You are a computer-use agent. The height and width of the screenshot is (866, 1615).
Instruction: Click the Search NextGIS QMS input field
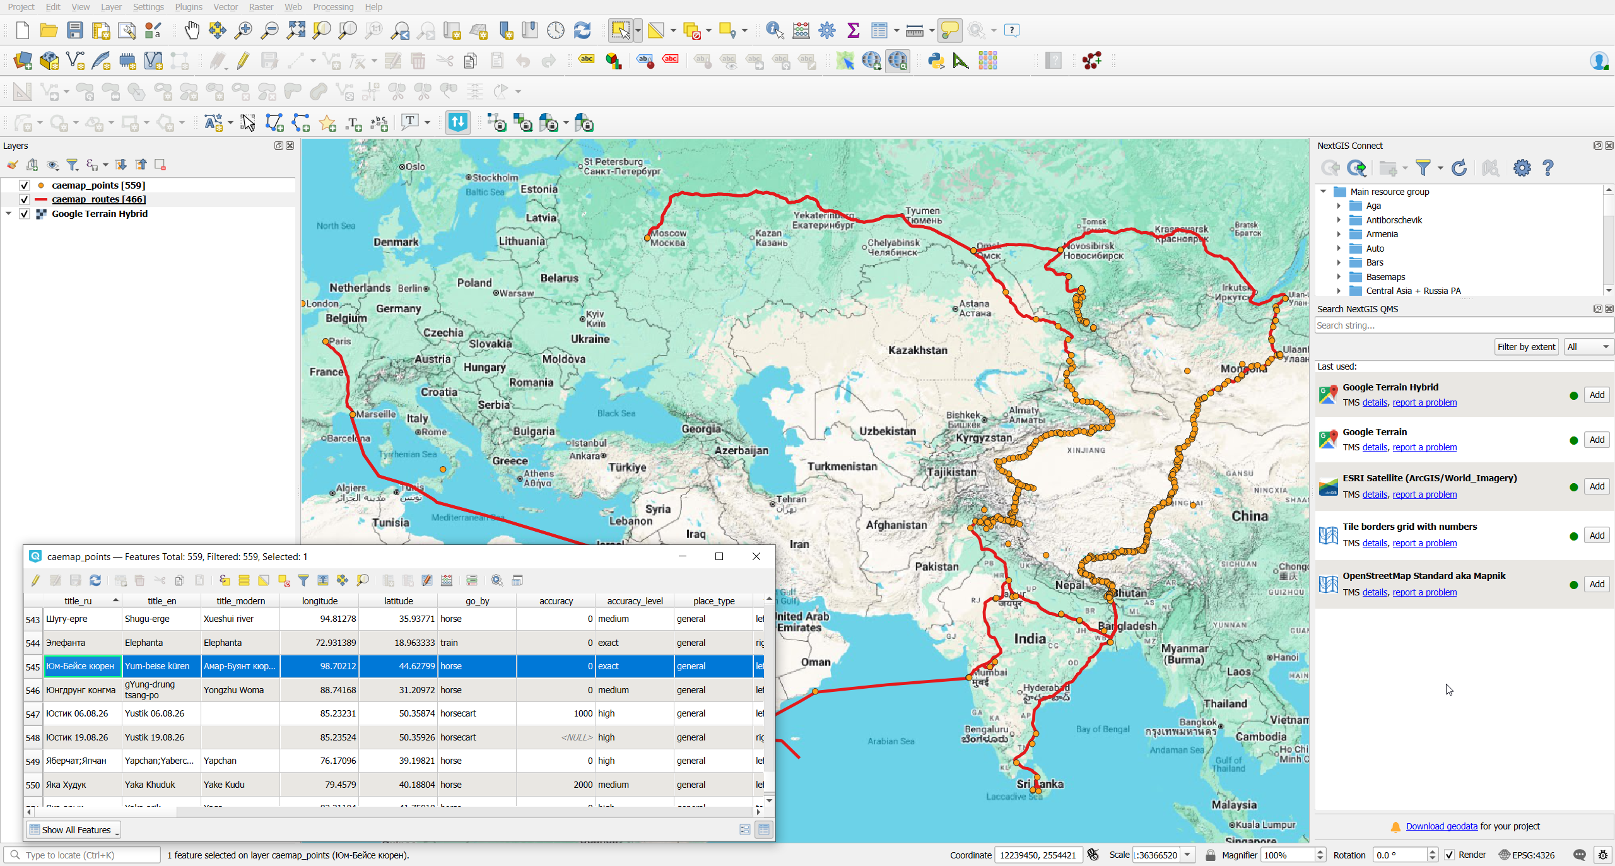(1464, 325)
